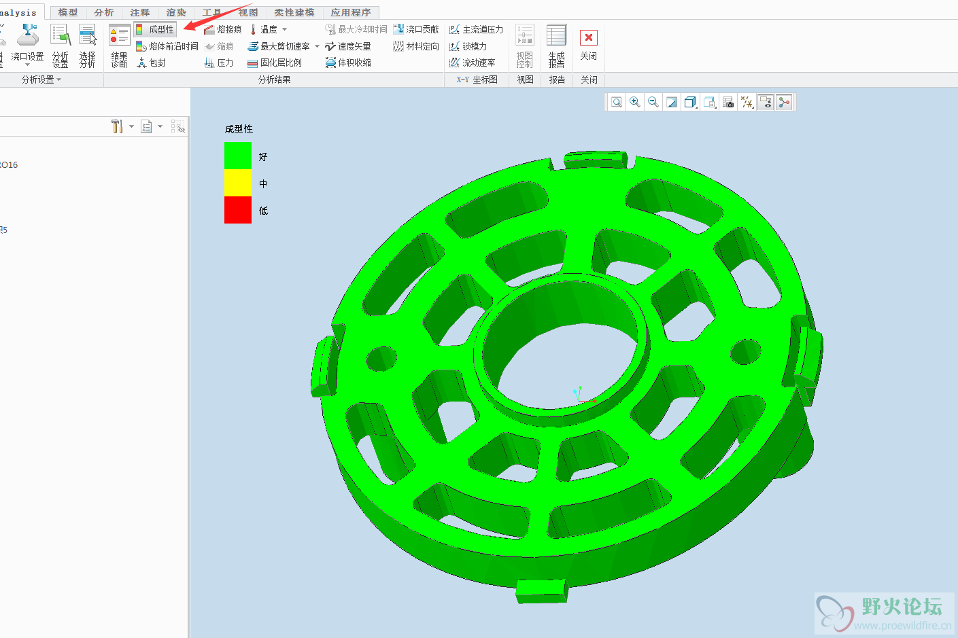Click the red 低 legend swatch

[x=238, y=210]
